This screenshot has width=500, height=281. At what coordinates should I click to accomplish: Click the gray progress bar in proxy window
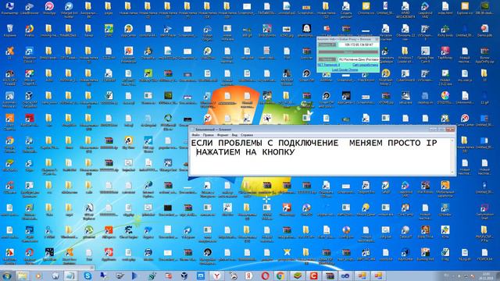[348, 52]
